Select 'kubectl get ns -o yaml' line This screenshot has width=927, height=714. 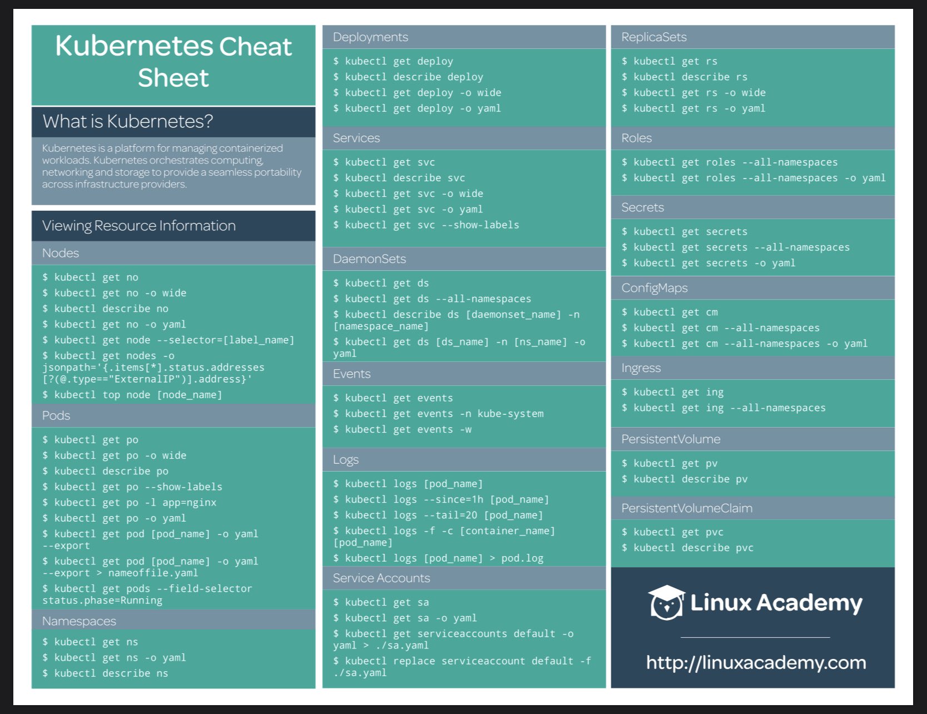tap(114, 658)
